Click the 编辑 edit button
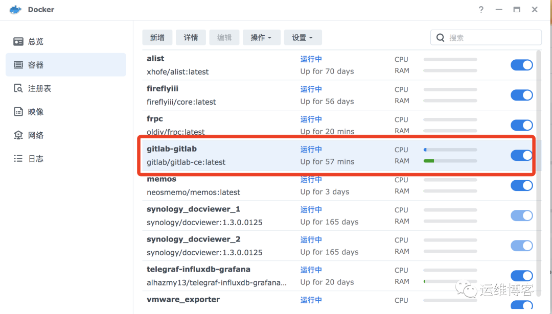Image resolution: width=552 pixels, height=314 pixels. tap(224, 38)
